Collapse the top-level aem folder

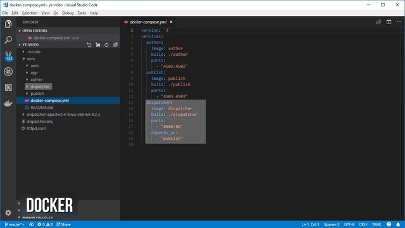30,59
